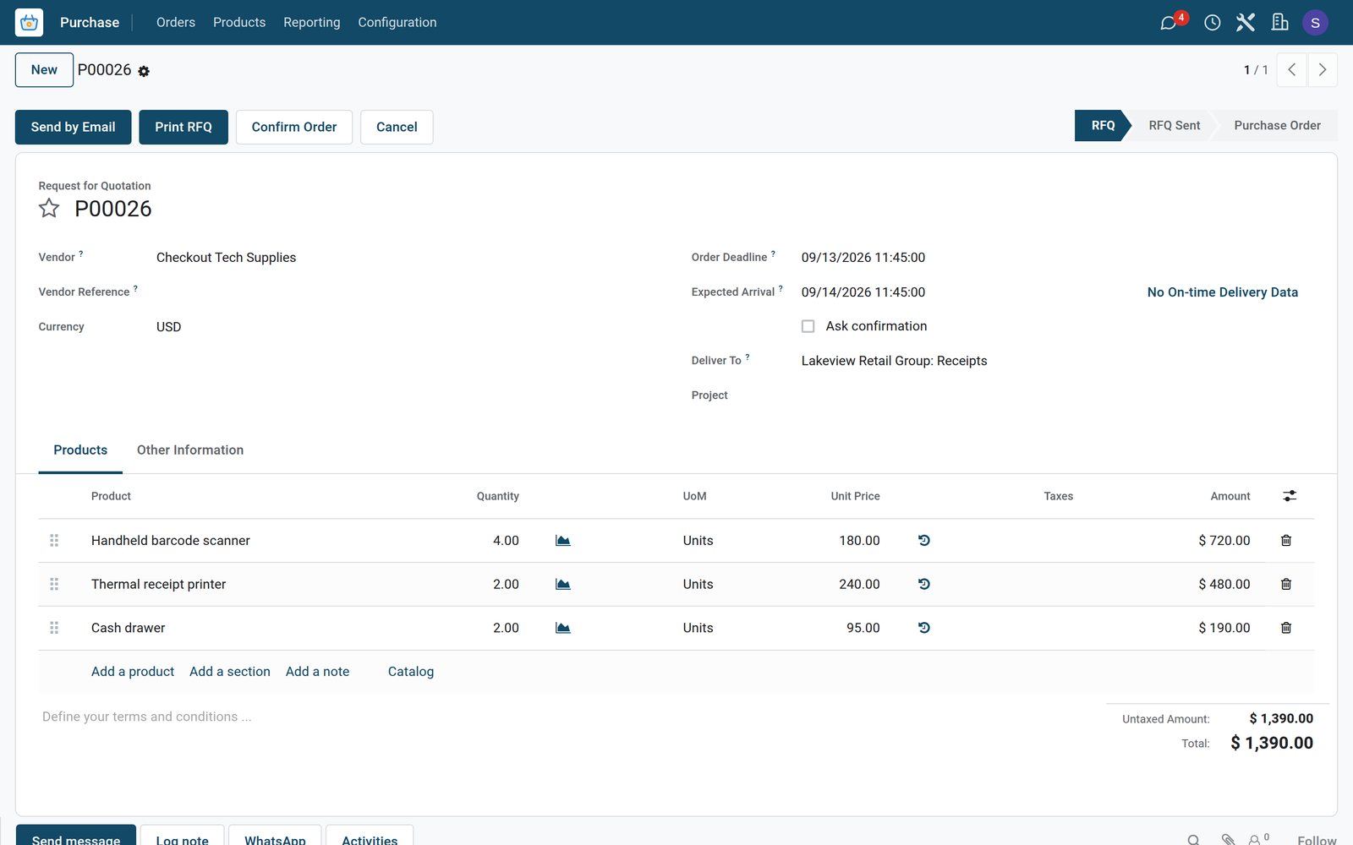The height and width of the screenshot is (845, 1353).
Task: Open the Catalog link
Action: tap(411, 672)
